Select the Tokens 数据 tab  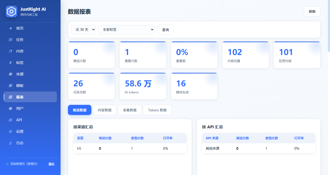[157, 110]
